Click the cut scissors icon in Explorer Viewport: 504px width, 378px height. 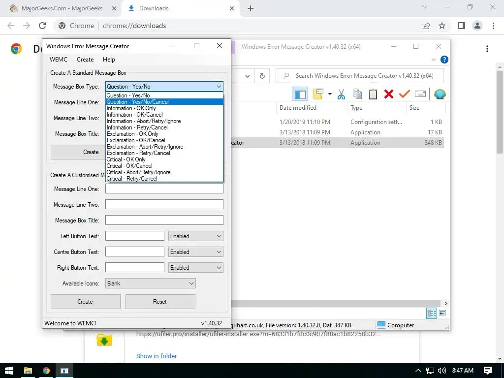click(x=341, y=94)
